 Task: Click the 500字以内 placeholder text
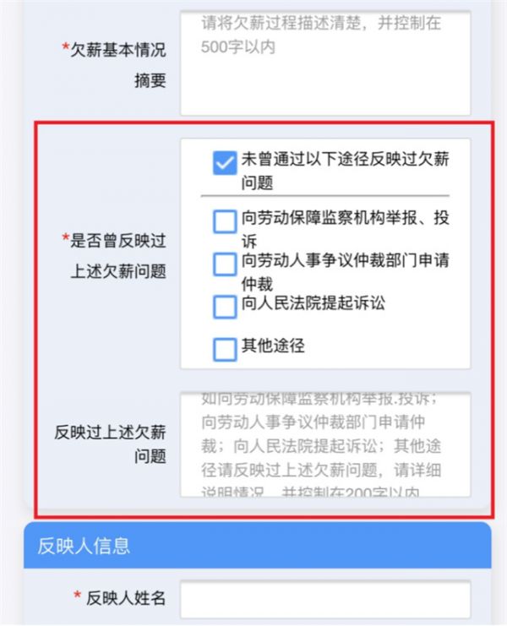tap(238, 47)
